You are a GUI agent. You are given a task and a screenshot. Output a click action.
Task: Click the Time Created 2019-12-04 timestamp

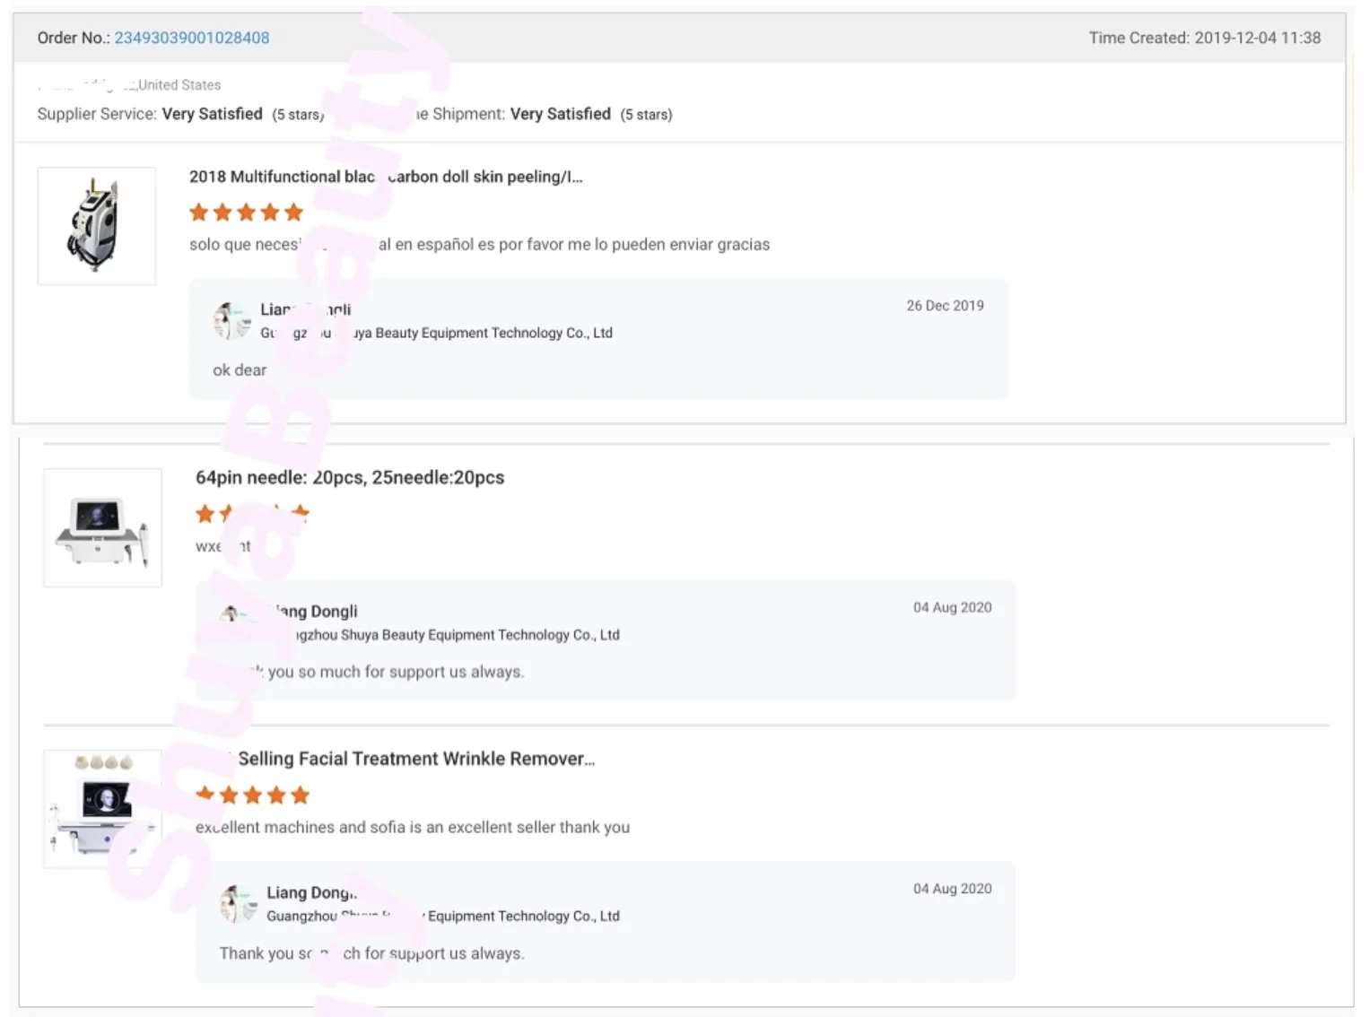[x=1204, y=38]
